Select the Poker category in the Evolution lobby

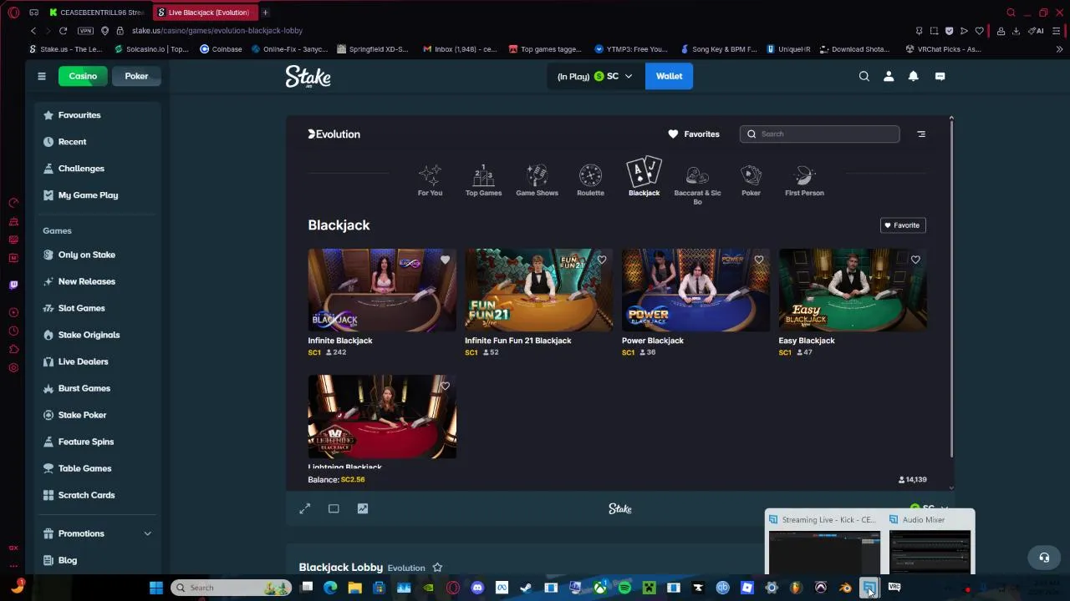pyautogui.click(x=751, y=180)
